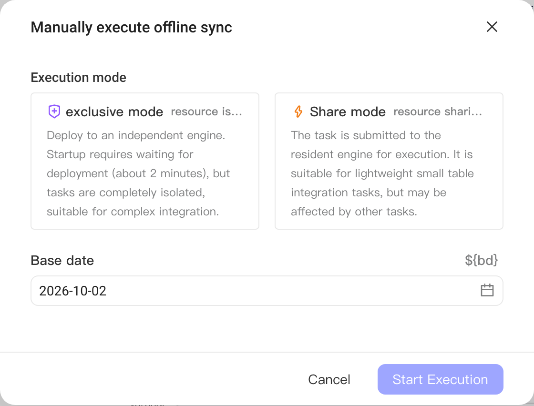This screenshot has width=534, height=406.
Task: Close the offline sync dialog
Action: click(492, 27)
